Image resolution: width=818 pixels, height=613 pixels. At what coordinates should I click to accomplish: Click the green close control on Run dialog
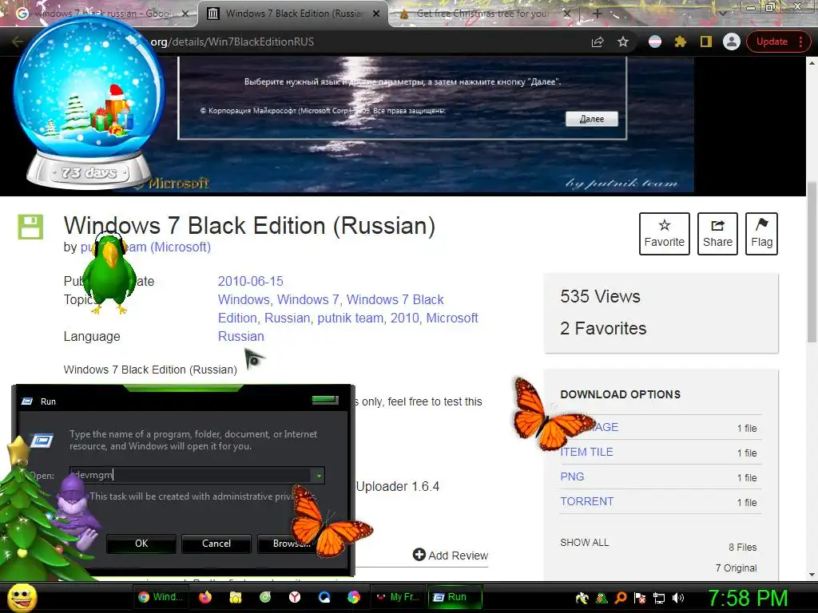(x=325, y=399)
